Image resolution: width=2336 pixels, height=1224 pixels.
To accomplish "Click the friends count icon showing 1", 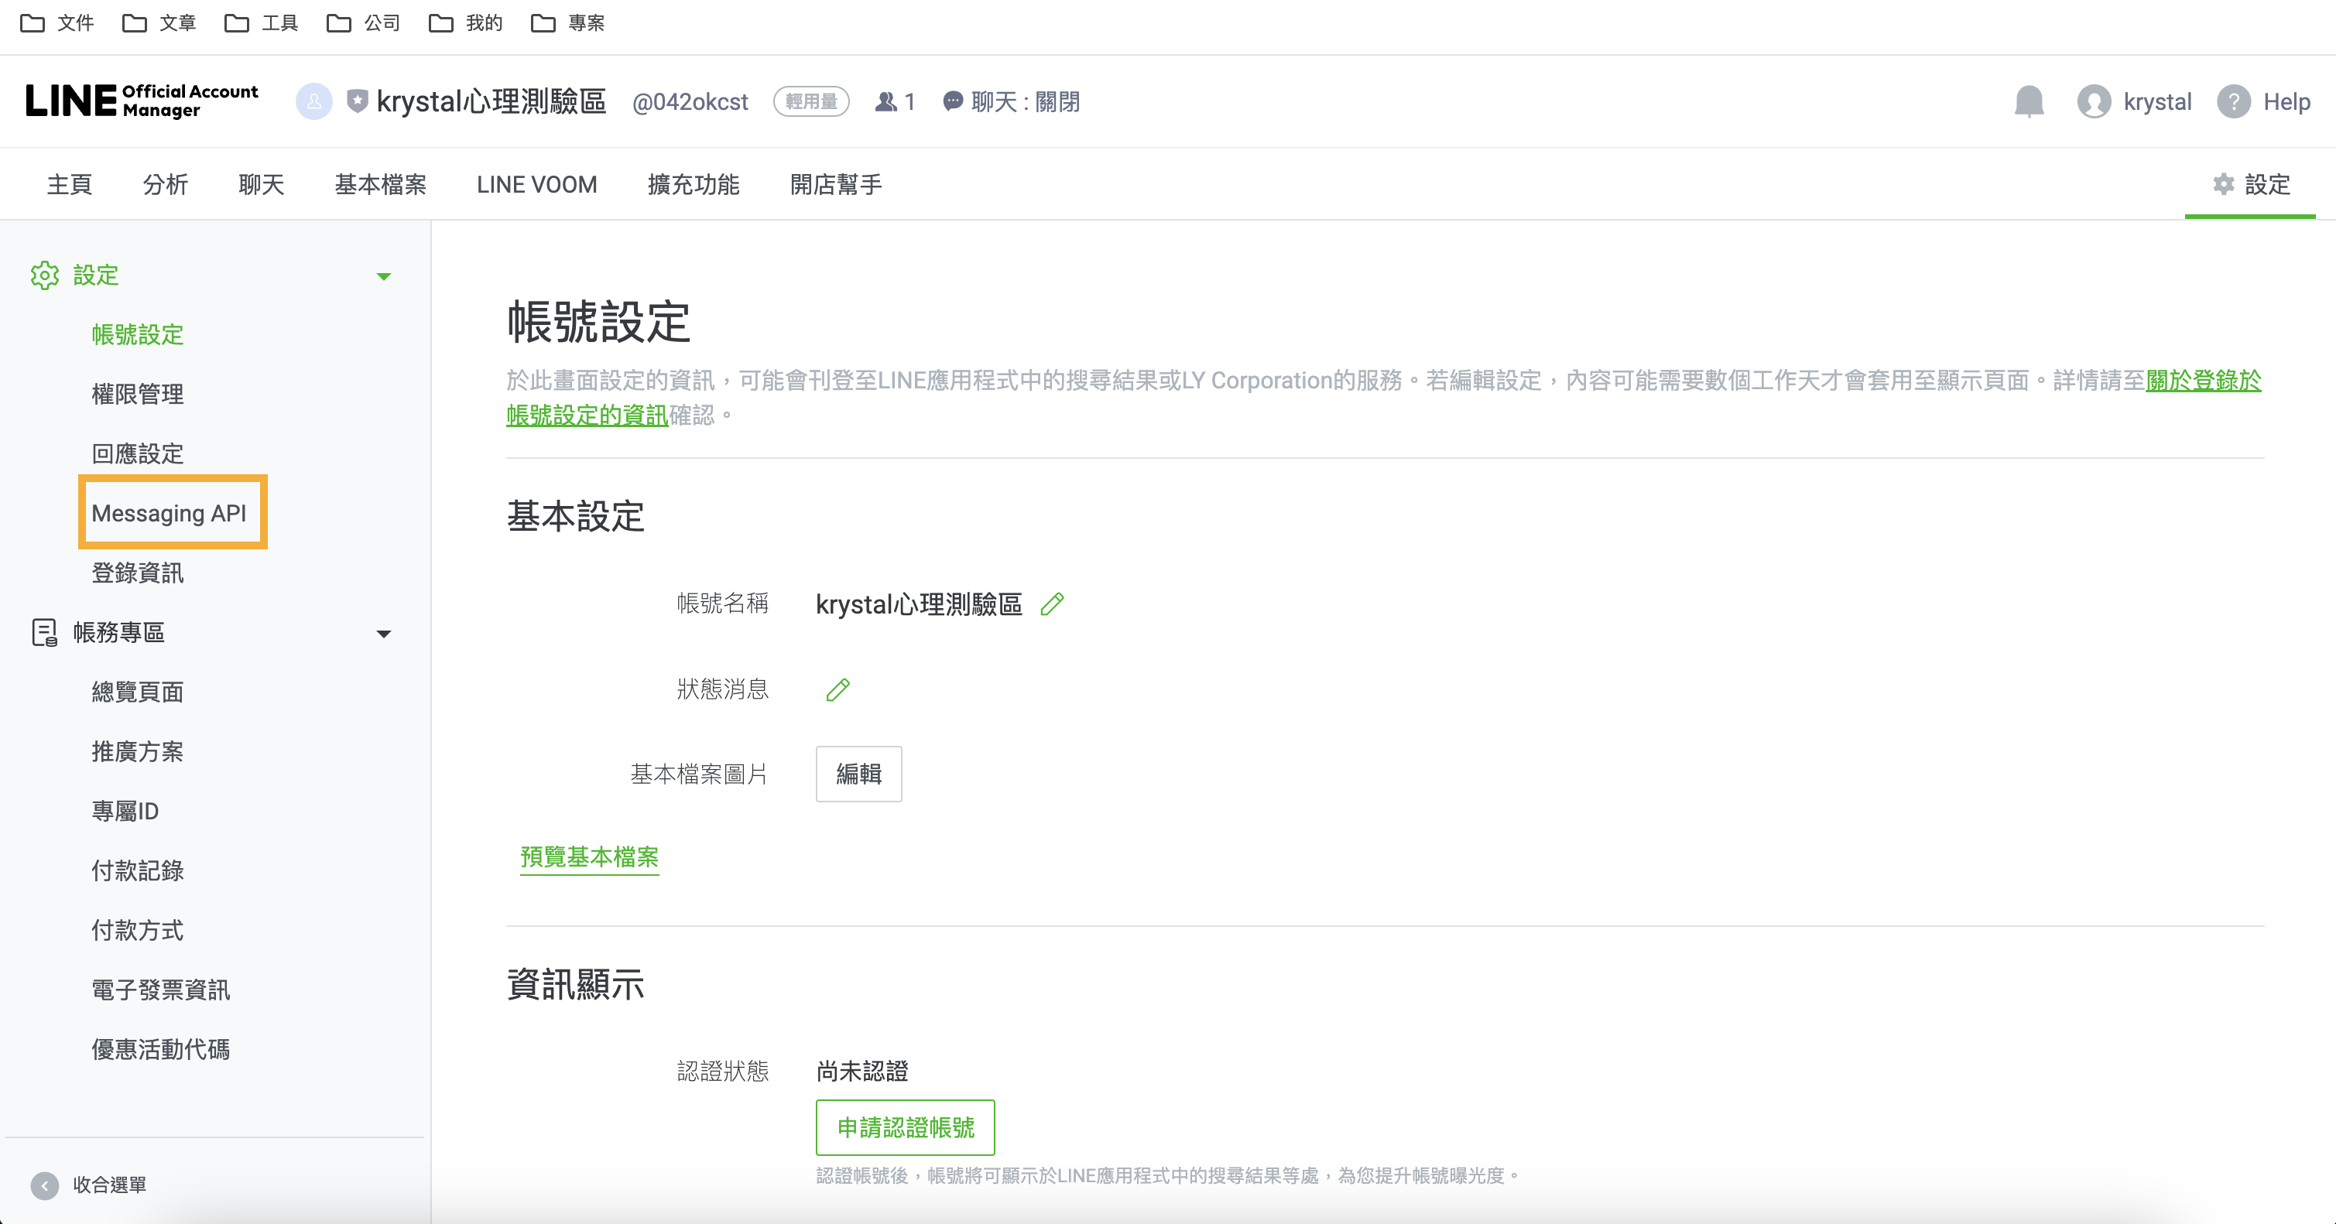I will tap(886, 101).
